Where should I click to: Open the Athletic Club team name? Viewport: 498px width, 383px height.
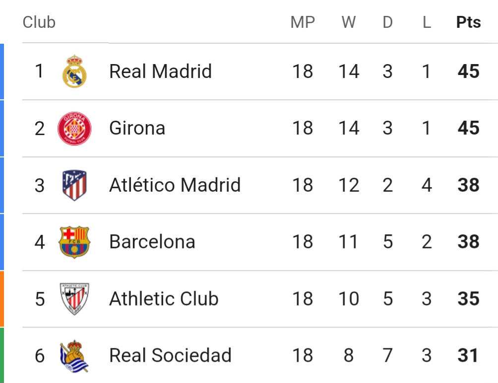tap(164, 299)
